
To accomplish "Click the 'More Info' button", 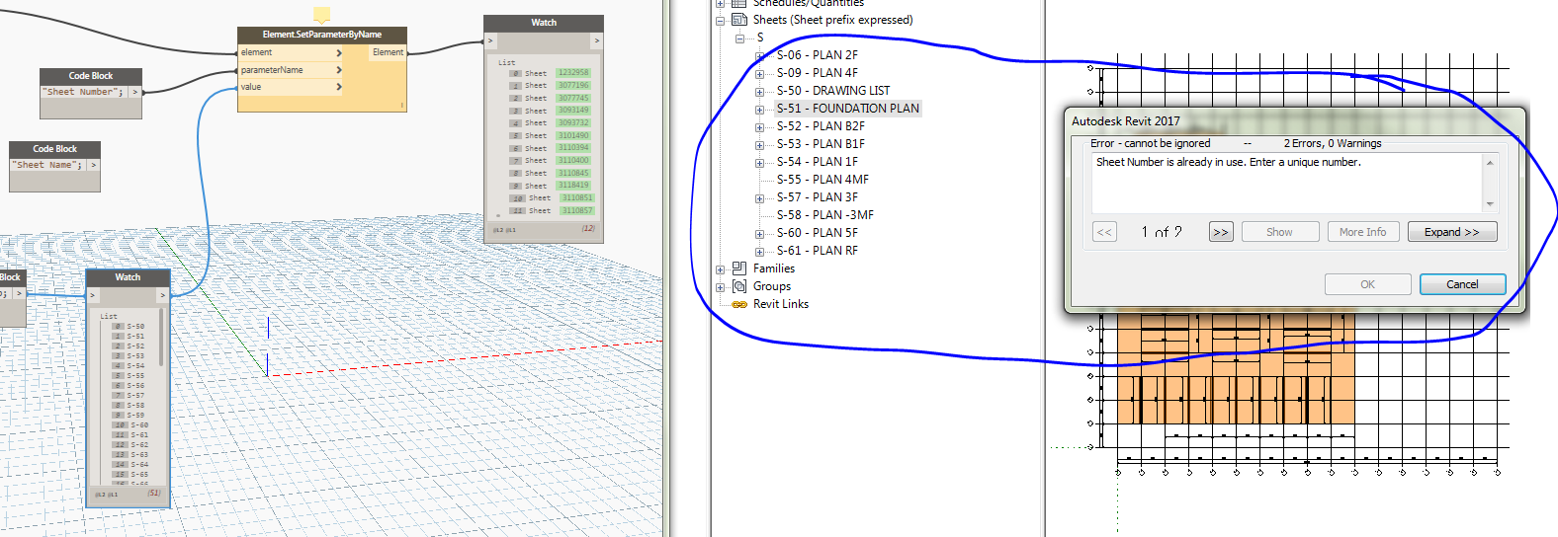I will (x=1362, y=232).
